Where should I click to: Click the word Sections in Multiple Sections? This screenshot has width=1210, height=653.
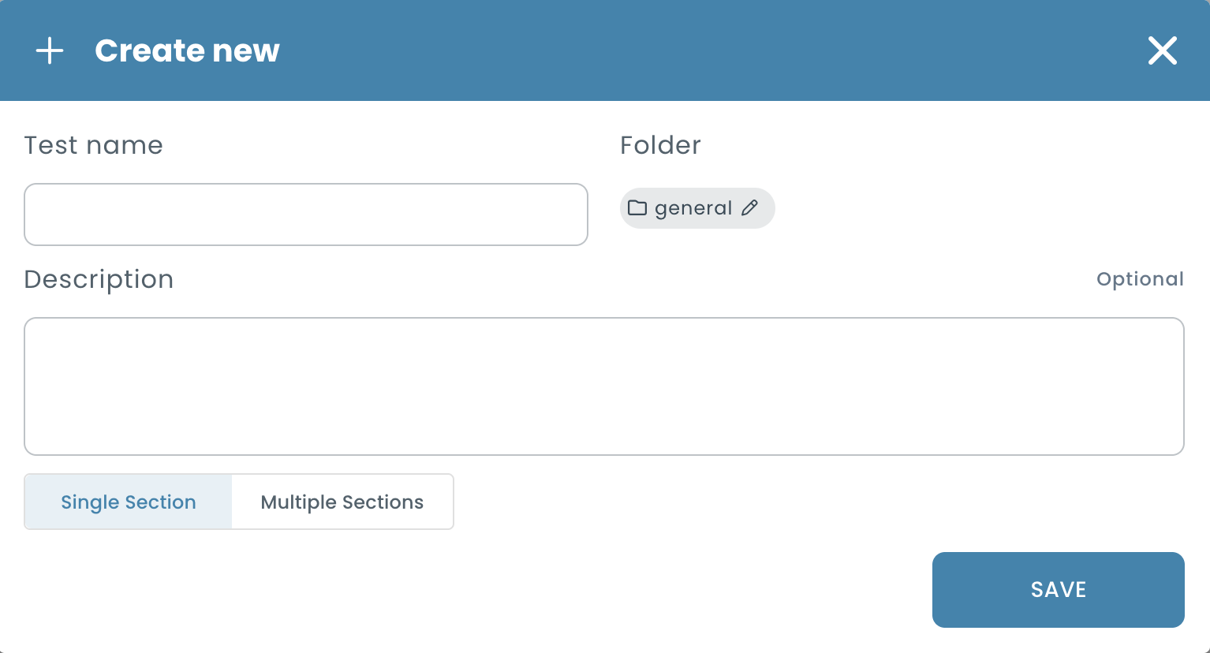click(383, 502)
